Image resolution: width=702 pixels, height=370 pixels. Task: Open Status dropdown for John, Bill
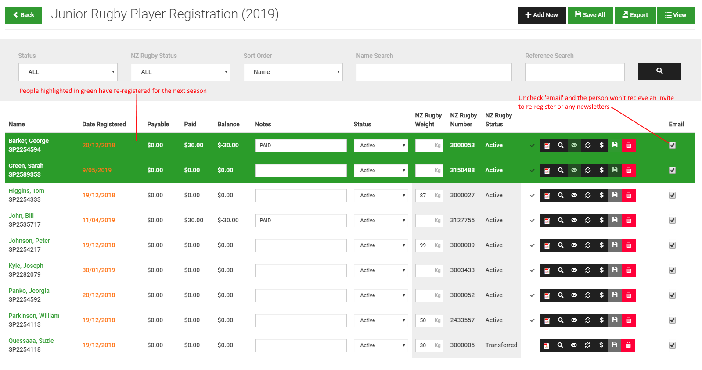(381, 221)
